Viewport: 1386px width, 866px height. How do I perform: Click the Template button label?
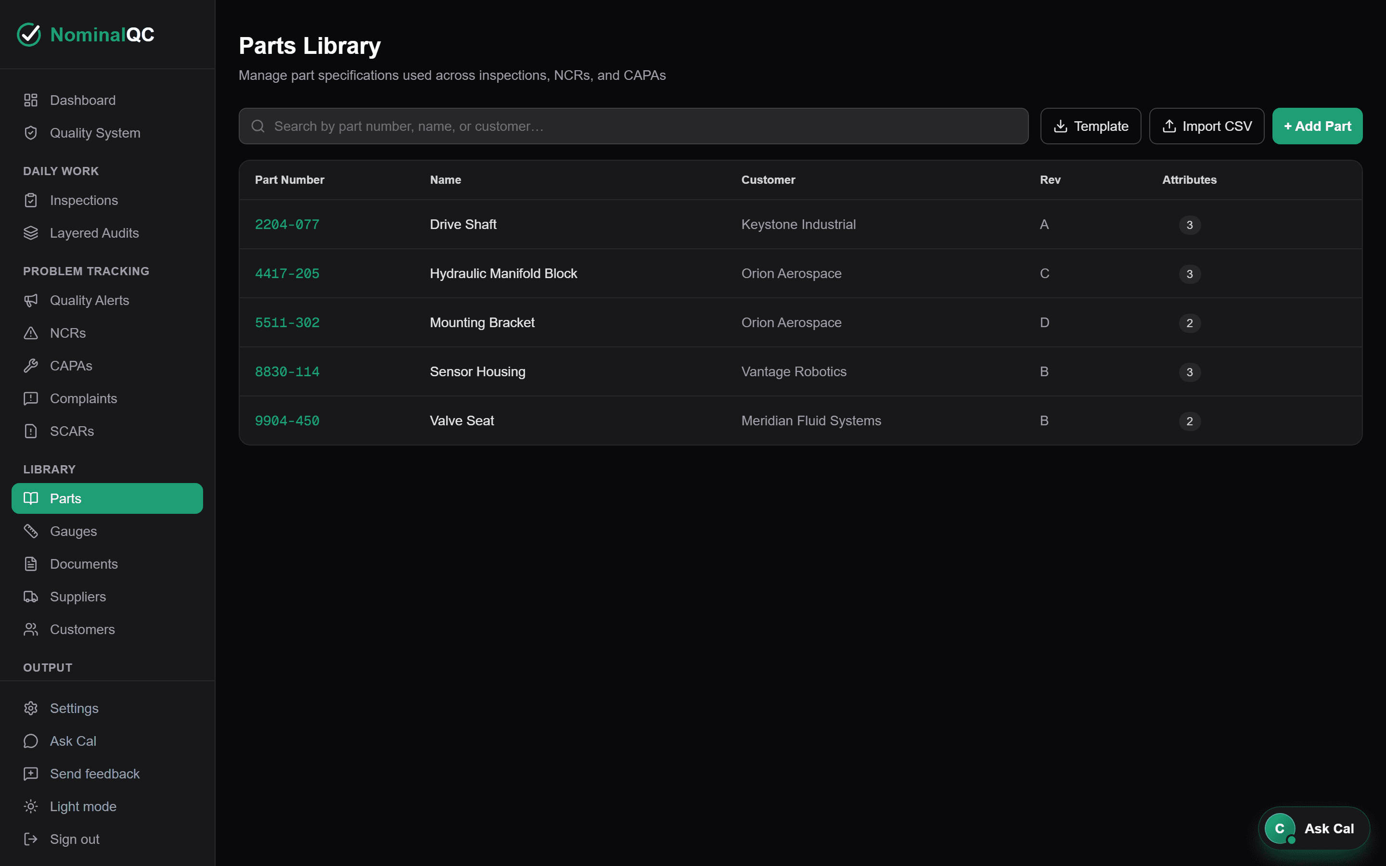click(1101, 126)
